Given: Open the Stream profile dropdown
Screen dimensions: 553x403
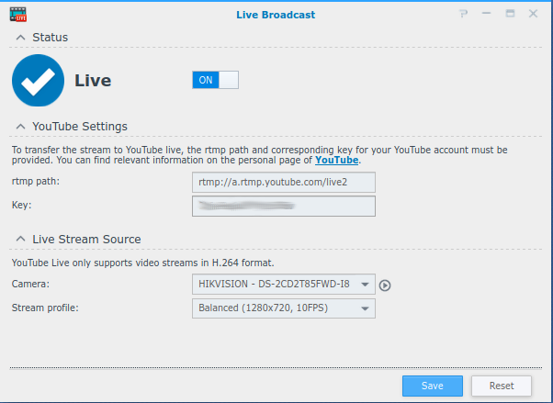Looking at the screenshot, I should coord(284,308).
